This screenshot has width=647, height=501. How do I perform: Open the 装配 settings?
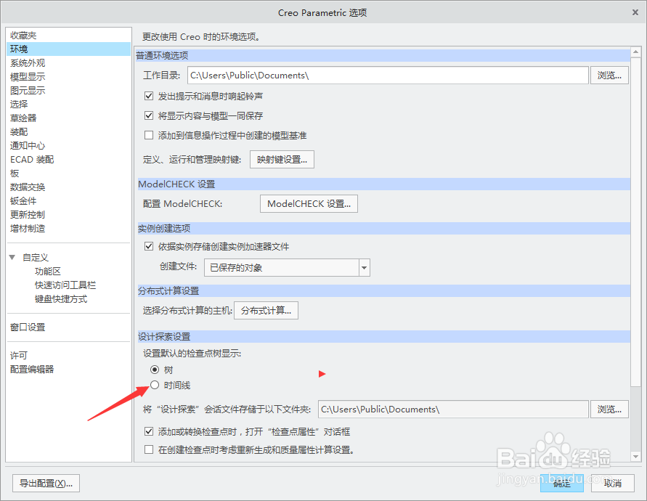tap(19, 131)
